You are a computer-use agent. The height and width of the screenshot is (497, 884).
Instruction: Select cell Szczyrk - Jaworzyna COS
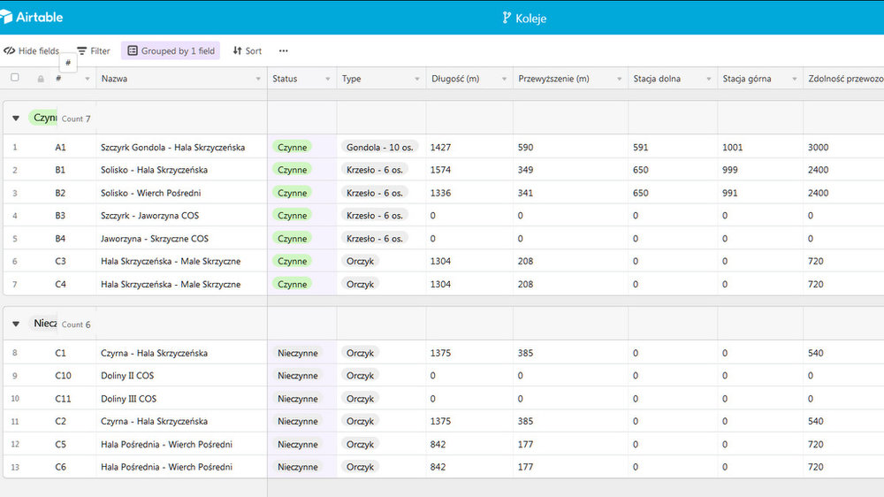point(181,216)
